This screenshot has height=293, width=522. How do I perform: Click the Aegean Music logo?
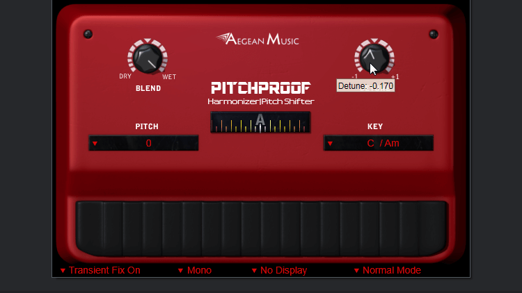tap(258, 40)
